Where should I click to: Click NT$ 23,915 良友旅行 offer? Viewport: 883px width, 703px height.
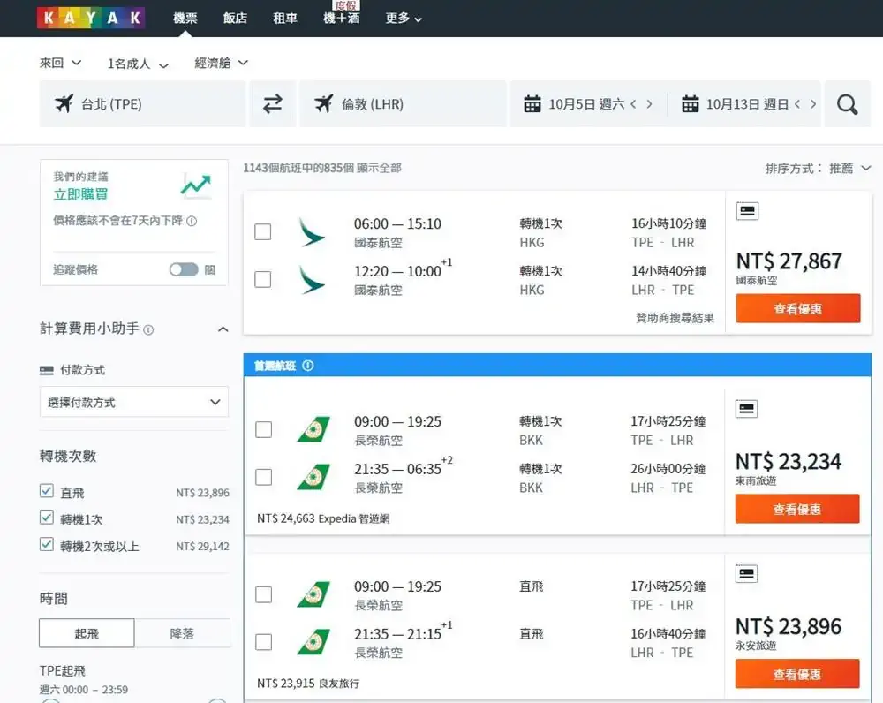click(x=308, y=684)
